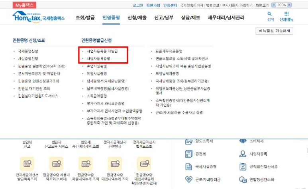308x189 pixels.
Task: Open the 신청/제출 menu
Action: click(137, 17)
